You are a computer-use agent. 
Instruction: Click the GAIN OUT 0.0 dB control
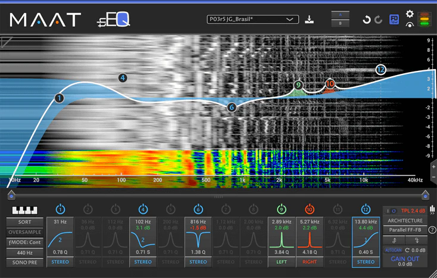tap(405, 261)
